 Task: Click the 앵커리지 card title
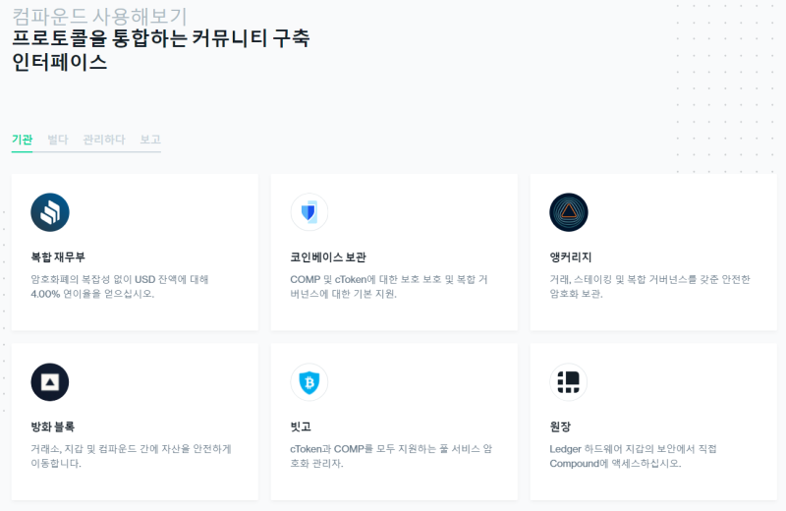[571, 257]
